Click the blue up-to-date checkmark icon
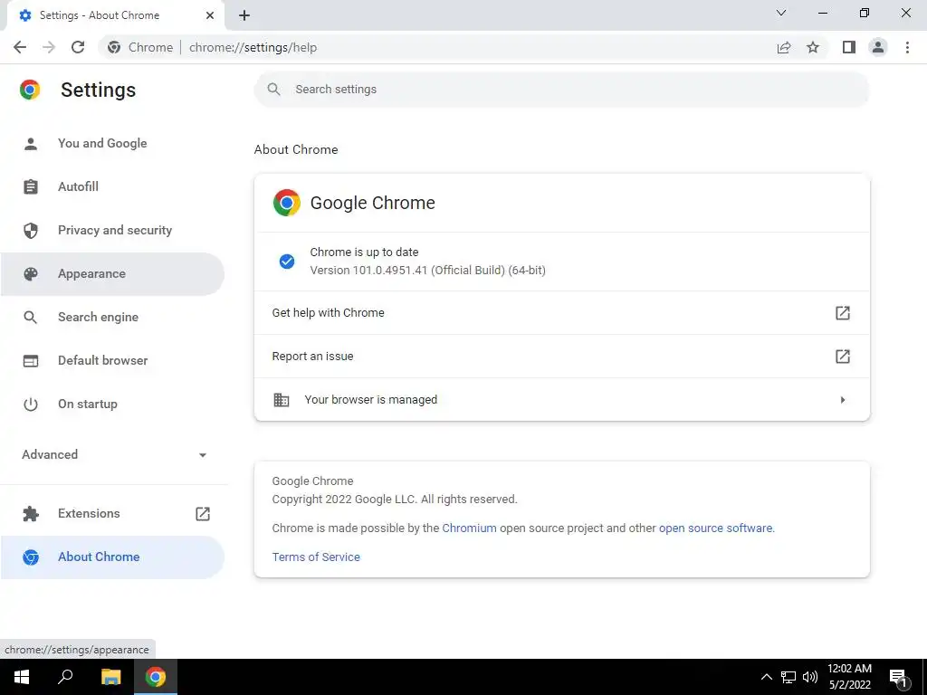The height and width of the screenshot is (695, 927). (287, 262)
